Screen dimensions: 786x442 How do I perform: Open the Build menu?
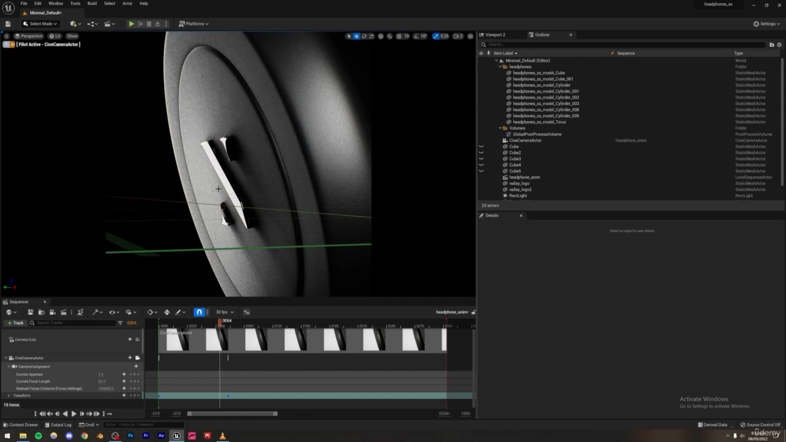pos(92,4)
